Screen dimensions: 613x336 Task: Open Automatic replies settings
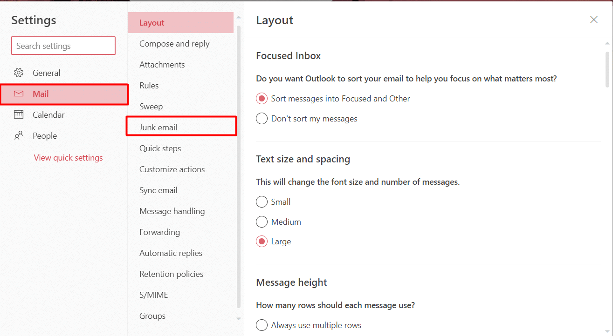coord(171,253)
